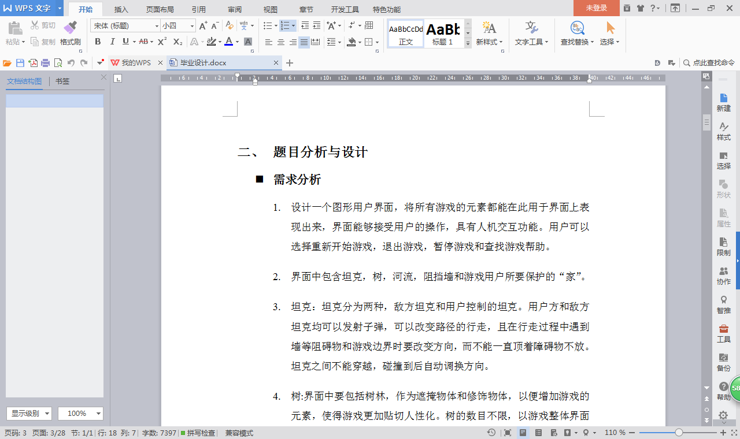This screenshot has height=439, width=740.
Task: Open print preview from the quick toolbar
Action: (58, 63)
